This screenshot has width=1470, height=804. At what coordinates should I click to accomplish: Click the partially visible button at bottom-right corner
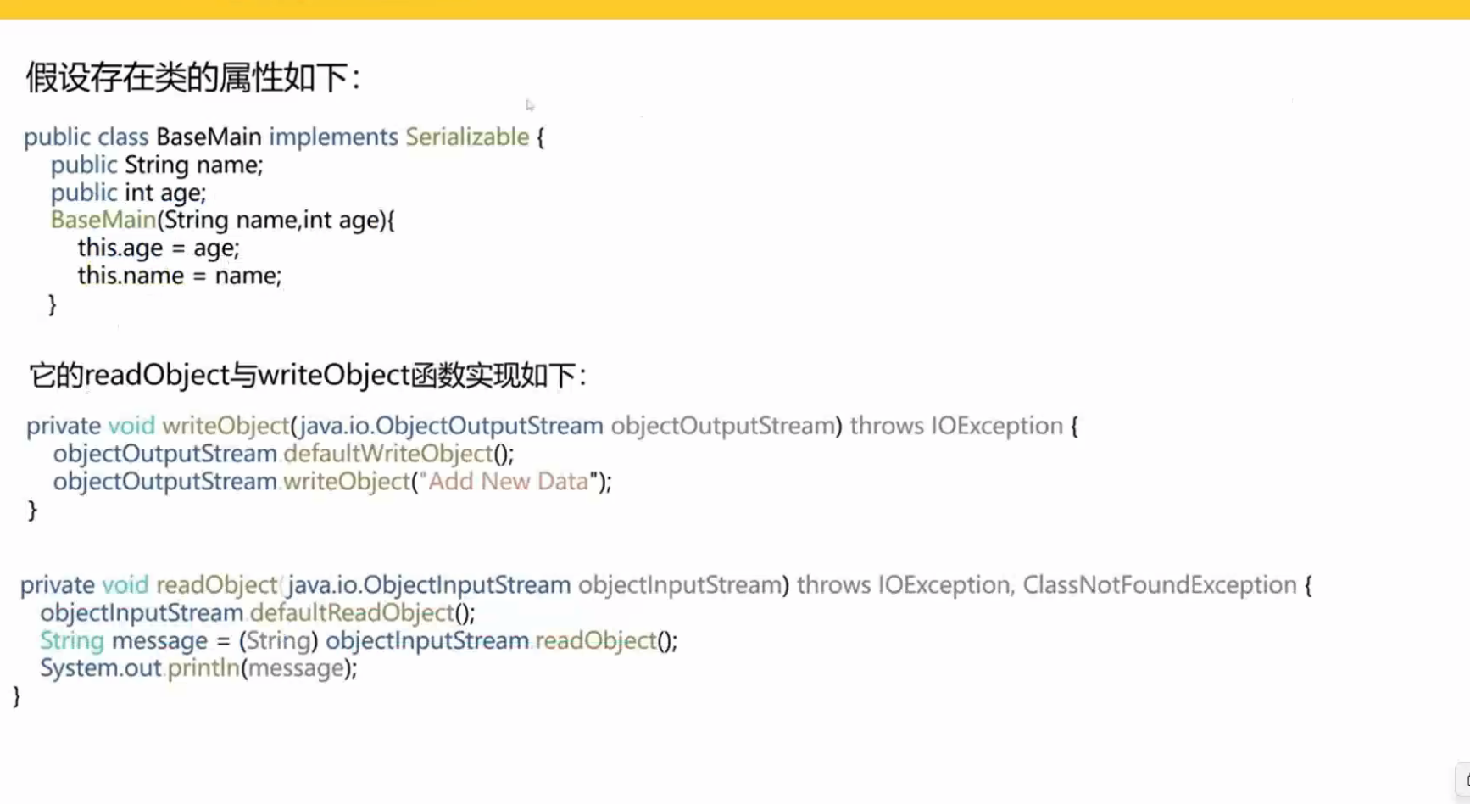(x=1463, y=781)
